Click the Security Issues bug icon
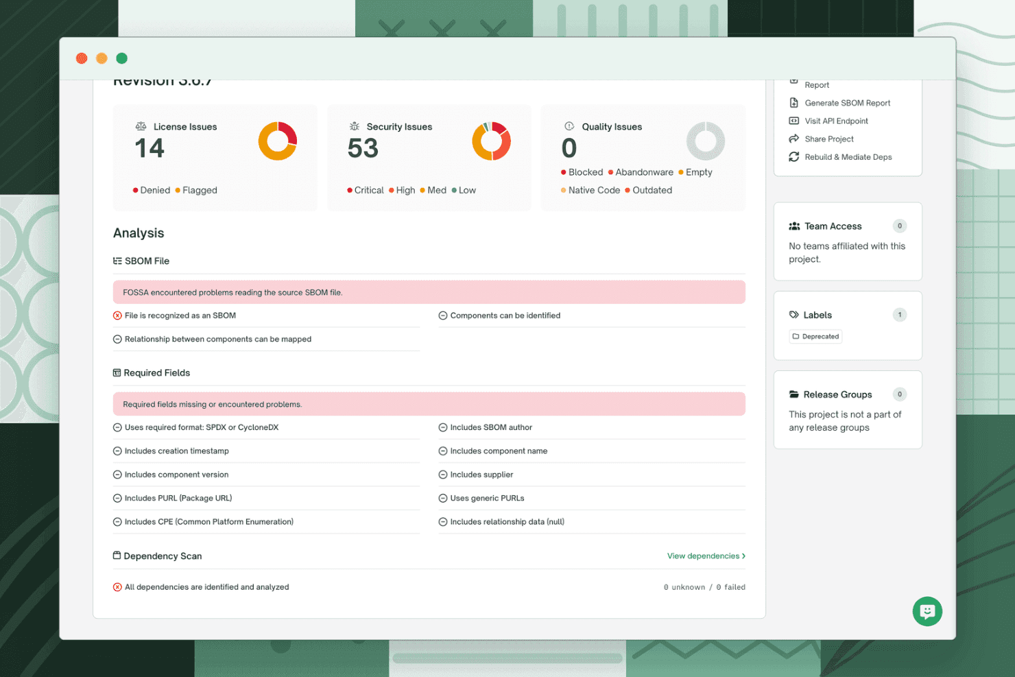Image resolution: width=1015 pixels, height=677 pixels. click(x=354, y=126)
